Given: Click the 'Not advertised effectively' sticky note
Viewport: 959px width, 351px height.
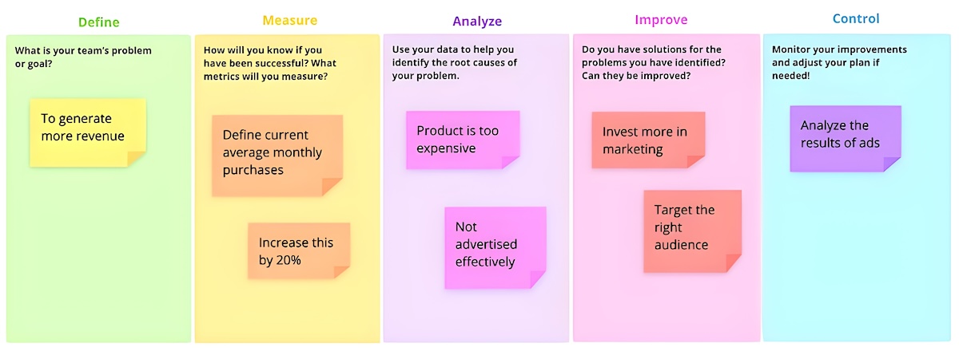Looking at the screenshot, I should click(495, 247).
